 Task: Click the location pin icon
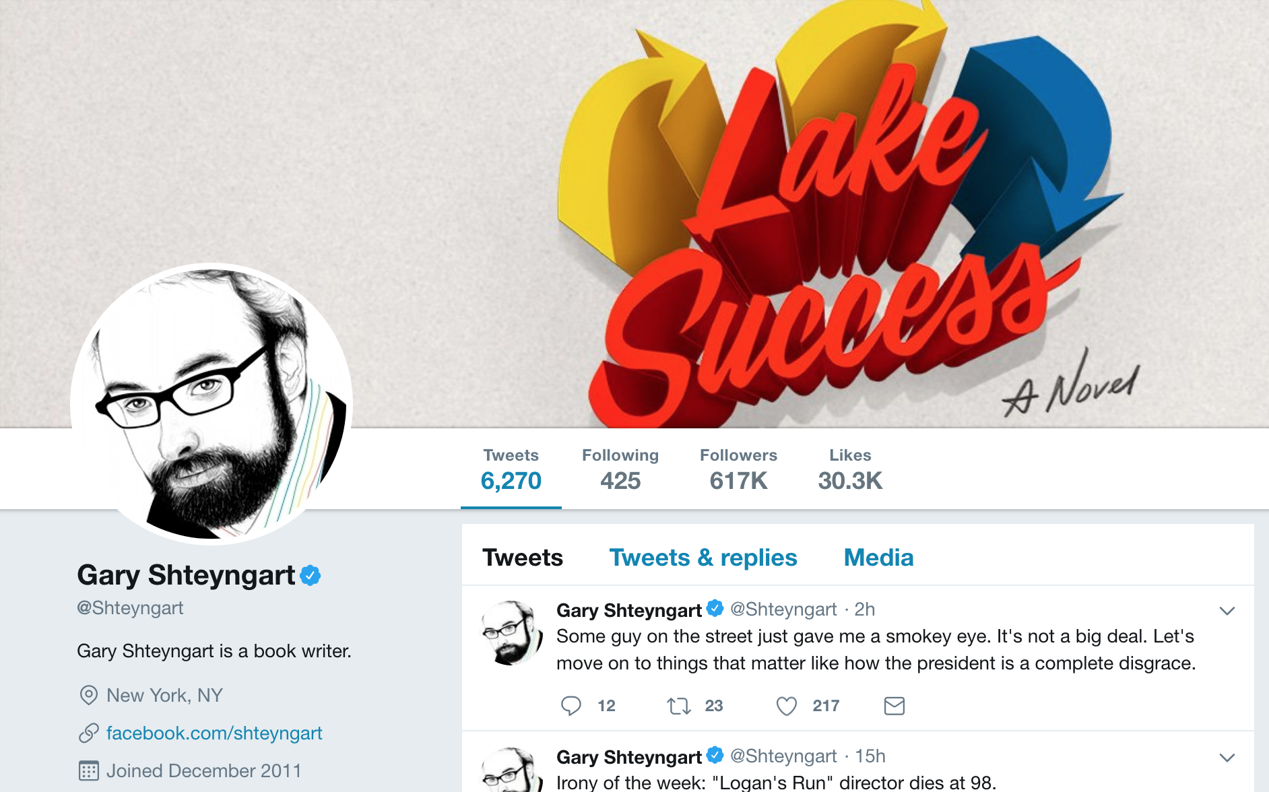88,695
